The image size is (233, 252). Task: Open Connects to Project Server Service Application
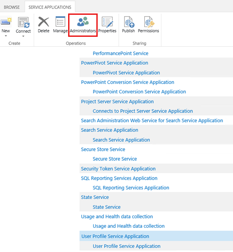click(x=143, y=111)
